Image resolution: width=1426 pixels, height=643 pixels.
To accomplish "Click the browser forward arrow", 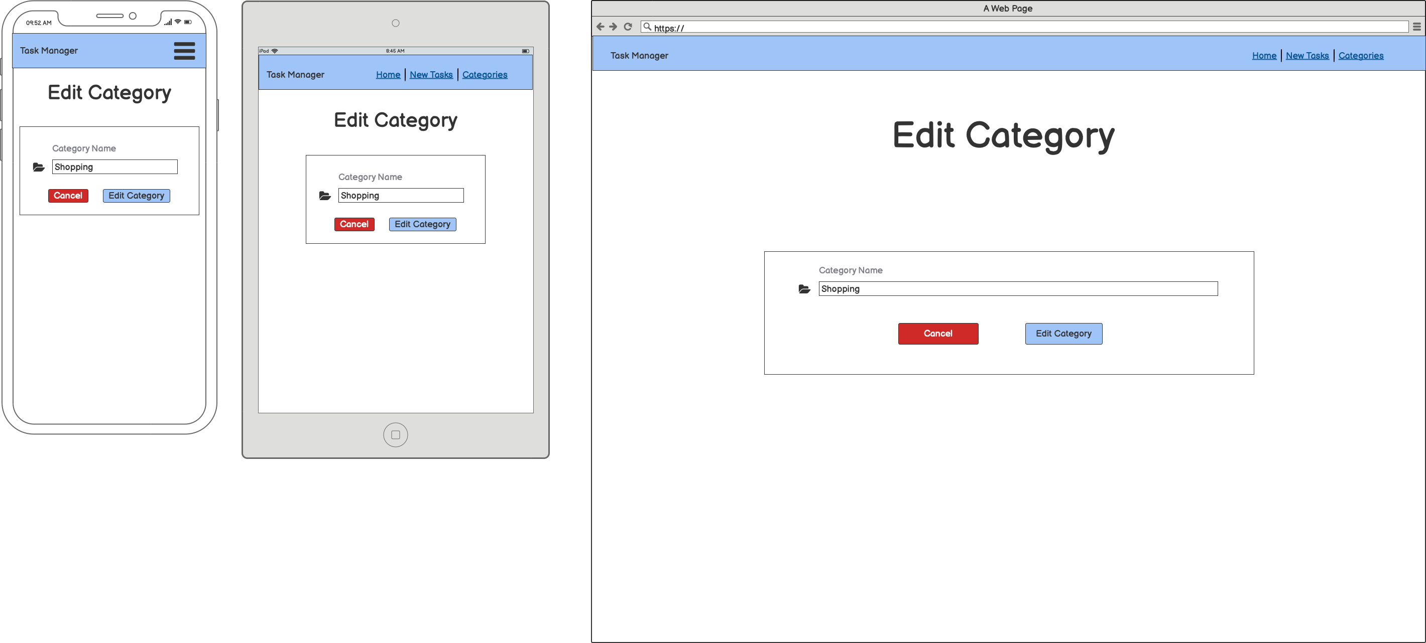I will point(614,27).
